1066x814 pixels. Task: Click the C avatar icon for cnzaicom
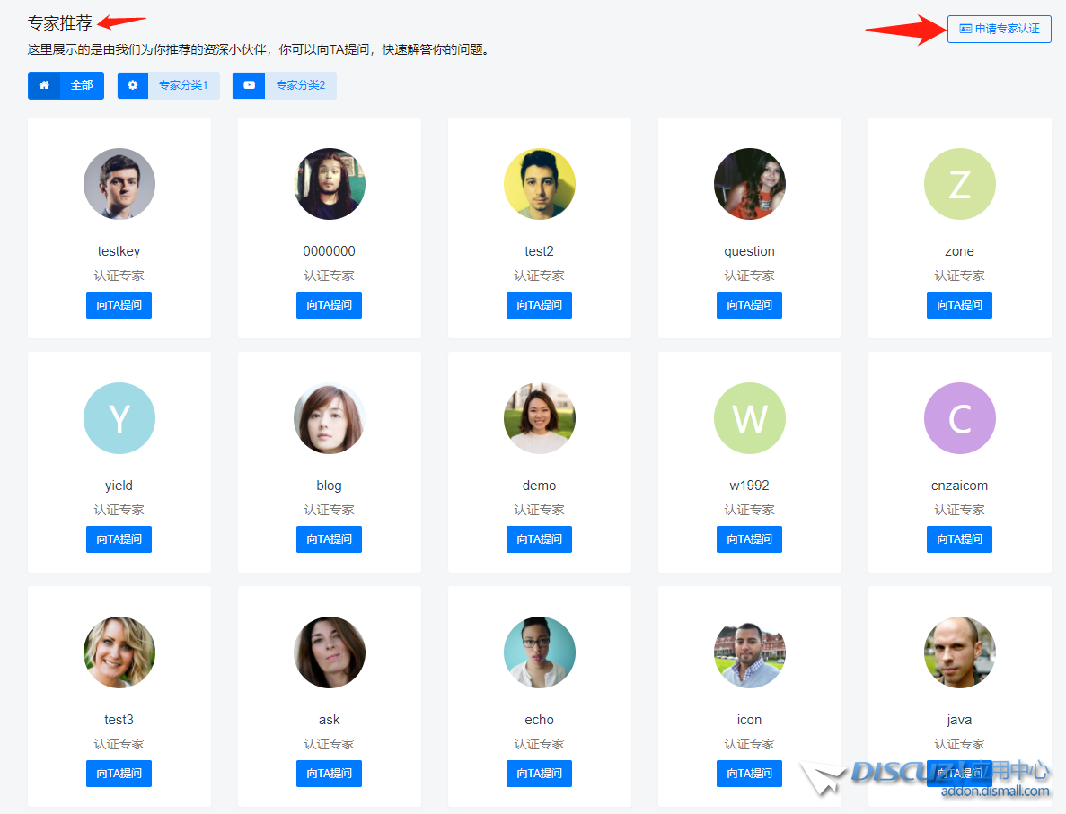pyautogui.click(x=959, y=418)
